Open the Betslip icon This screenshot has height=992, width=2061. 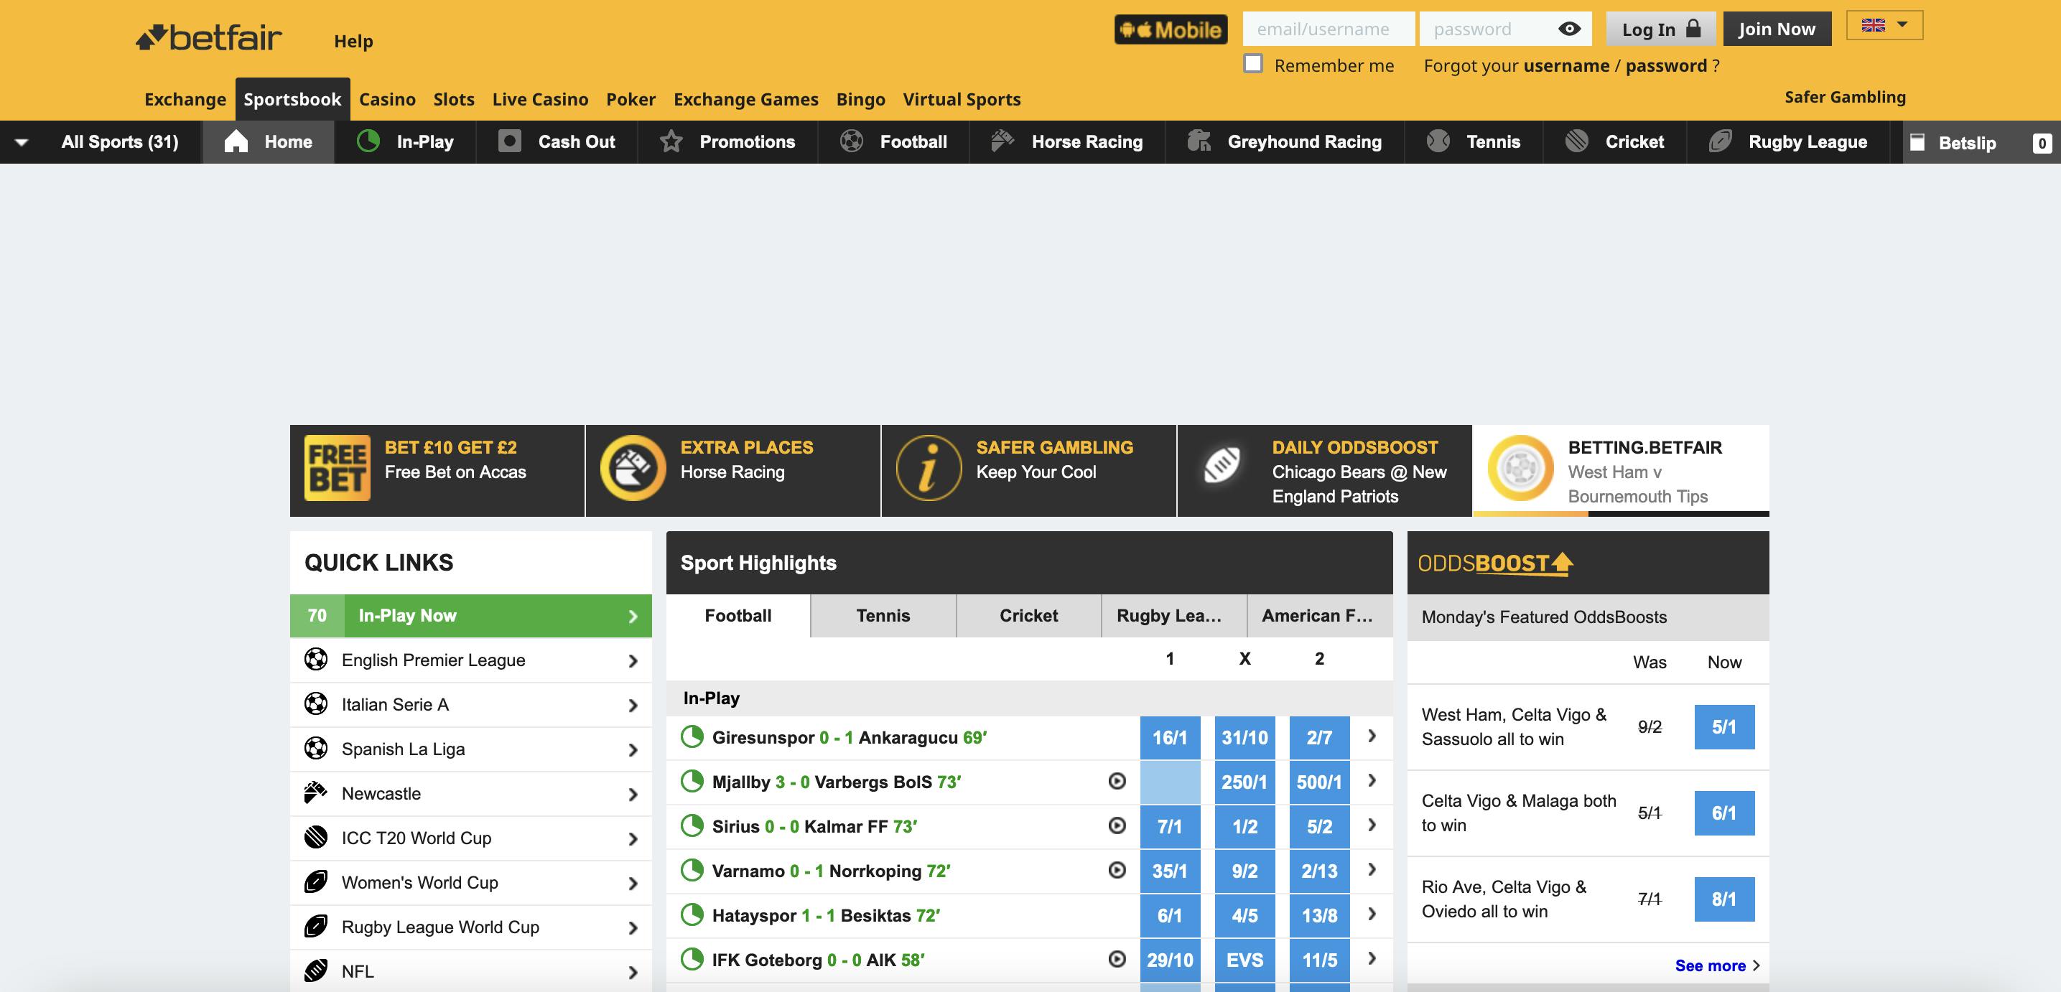[1920, 141]
